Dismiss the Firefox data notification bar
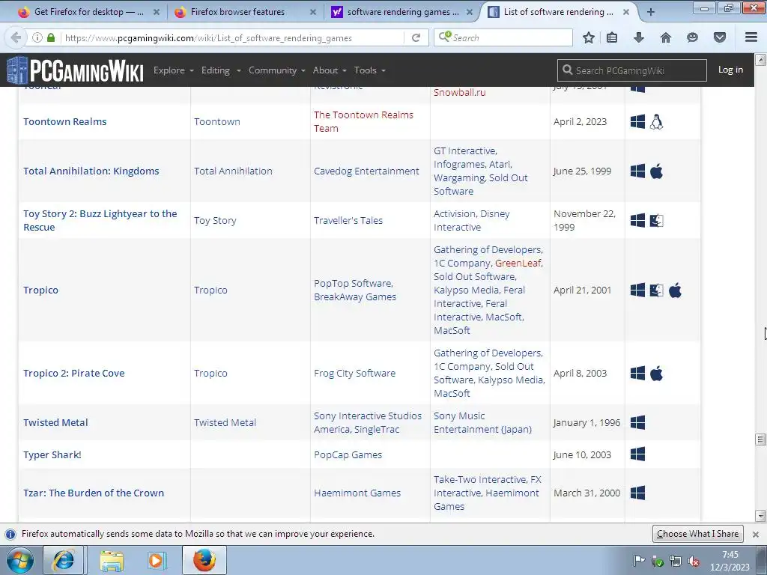This screenshot has width=767, height=575. click(x=756, y=535)
